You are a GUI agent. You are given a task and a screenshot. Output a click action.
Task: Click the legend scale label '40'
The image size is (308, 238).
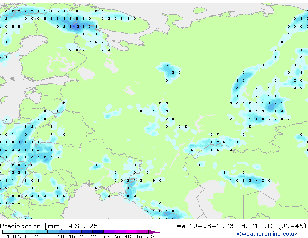[128, 236]
